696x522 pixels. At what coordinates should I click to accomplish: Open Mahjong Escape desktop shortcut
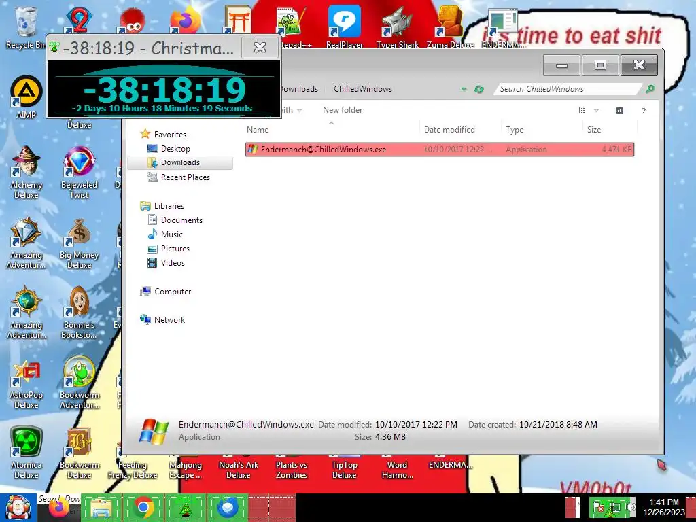click(186, 468)
